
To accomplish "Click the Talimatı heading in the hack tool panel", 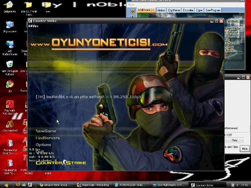I will point(232,21).
